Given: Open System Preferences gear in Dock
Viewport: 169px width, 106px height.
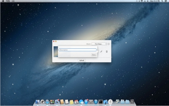Looking at the screenshot, I should point(91,102).
